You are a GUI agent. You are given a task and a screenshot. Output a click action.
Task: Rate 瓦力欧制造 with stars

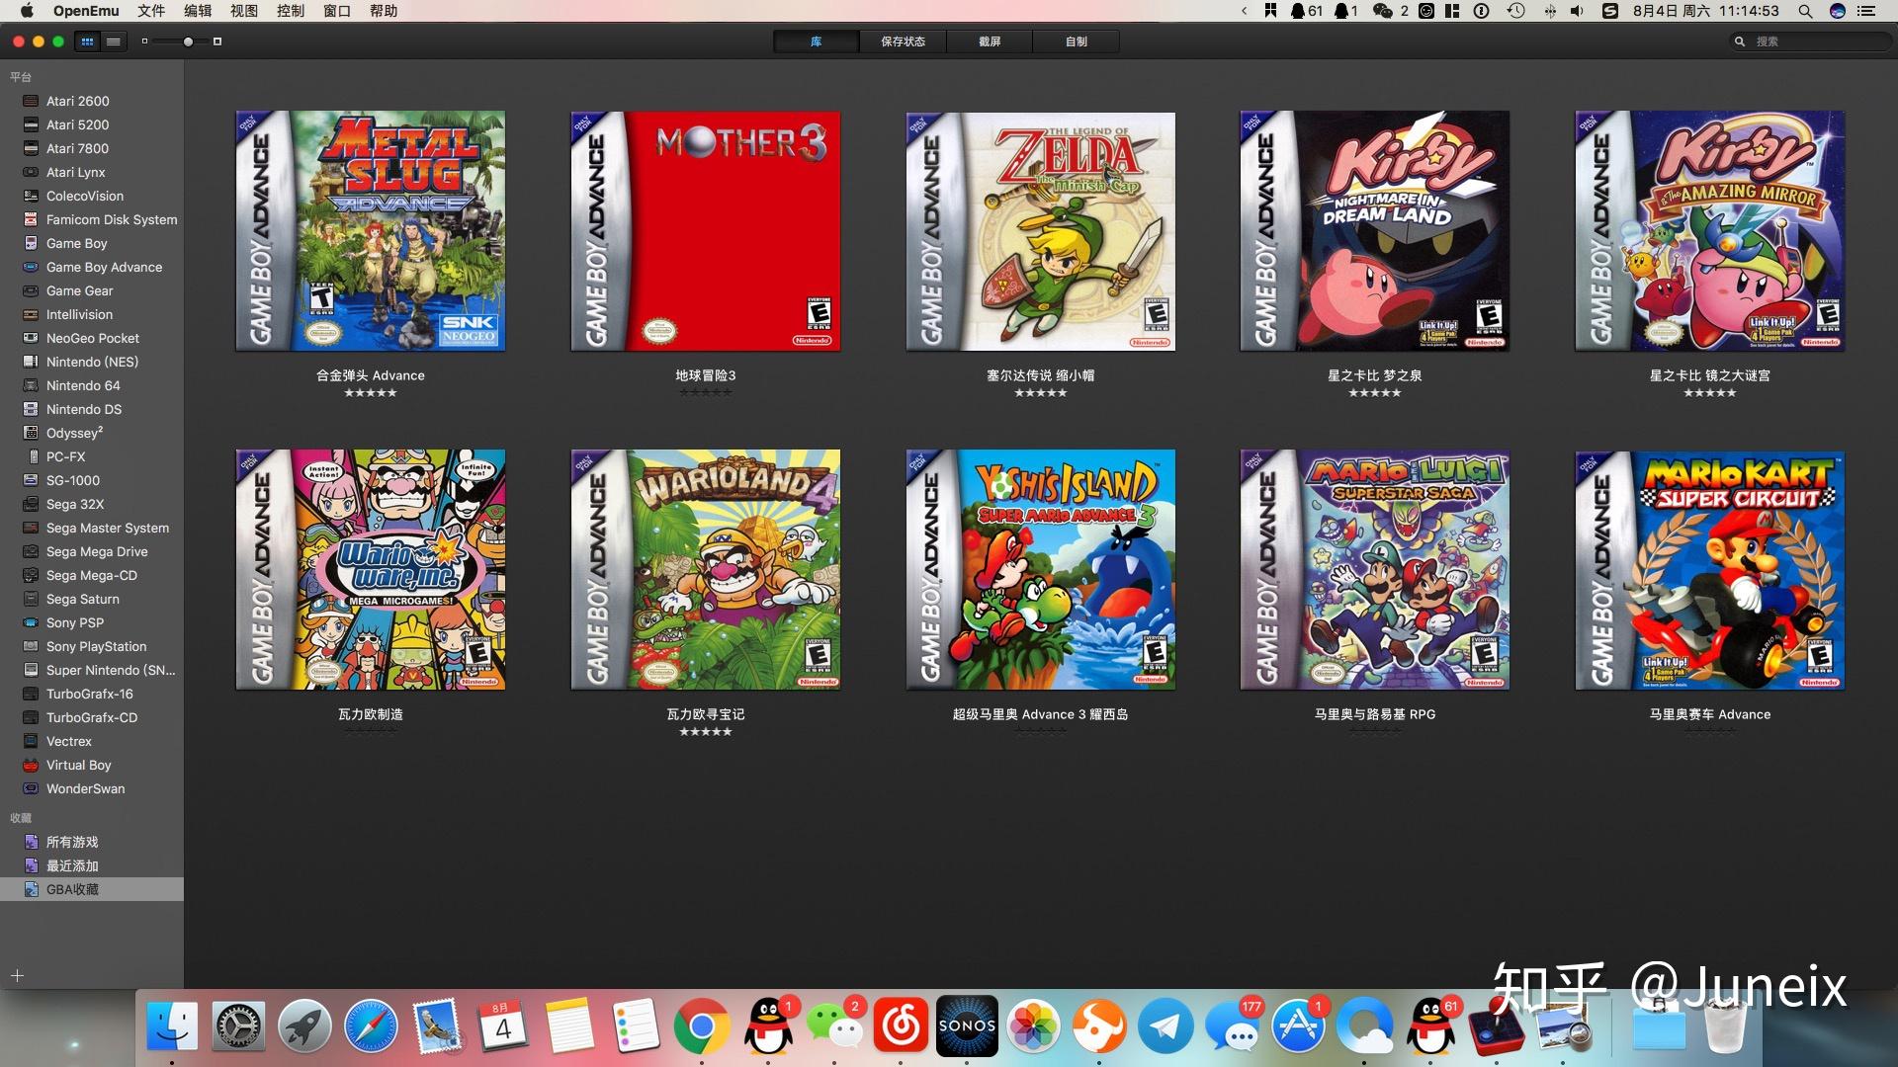(x=371, y=732)
